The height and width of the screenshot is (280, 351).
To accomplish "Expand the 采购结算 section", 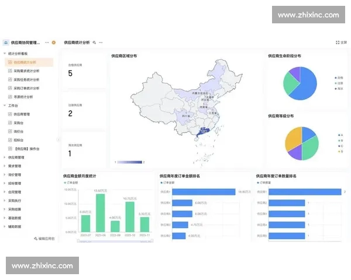I will [5, 209].
